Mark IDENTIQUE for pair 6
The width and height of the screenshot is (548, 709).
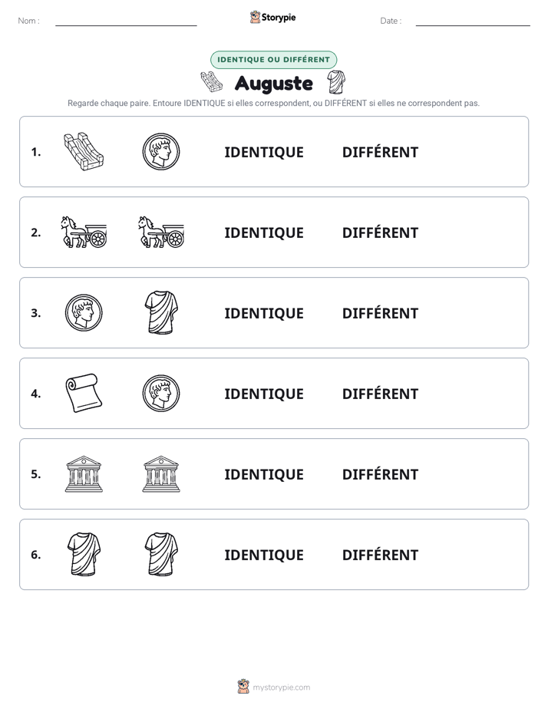[x=264, y=555]
